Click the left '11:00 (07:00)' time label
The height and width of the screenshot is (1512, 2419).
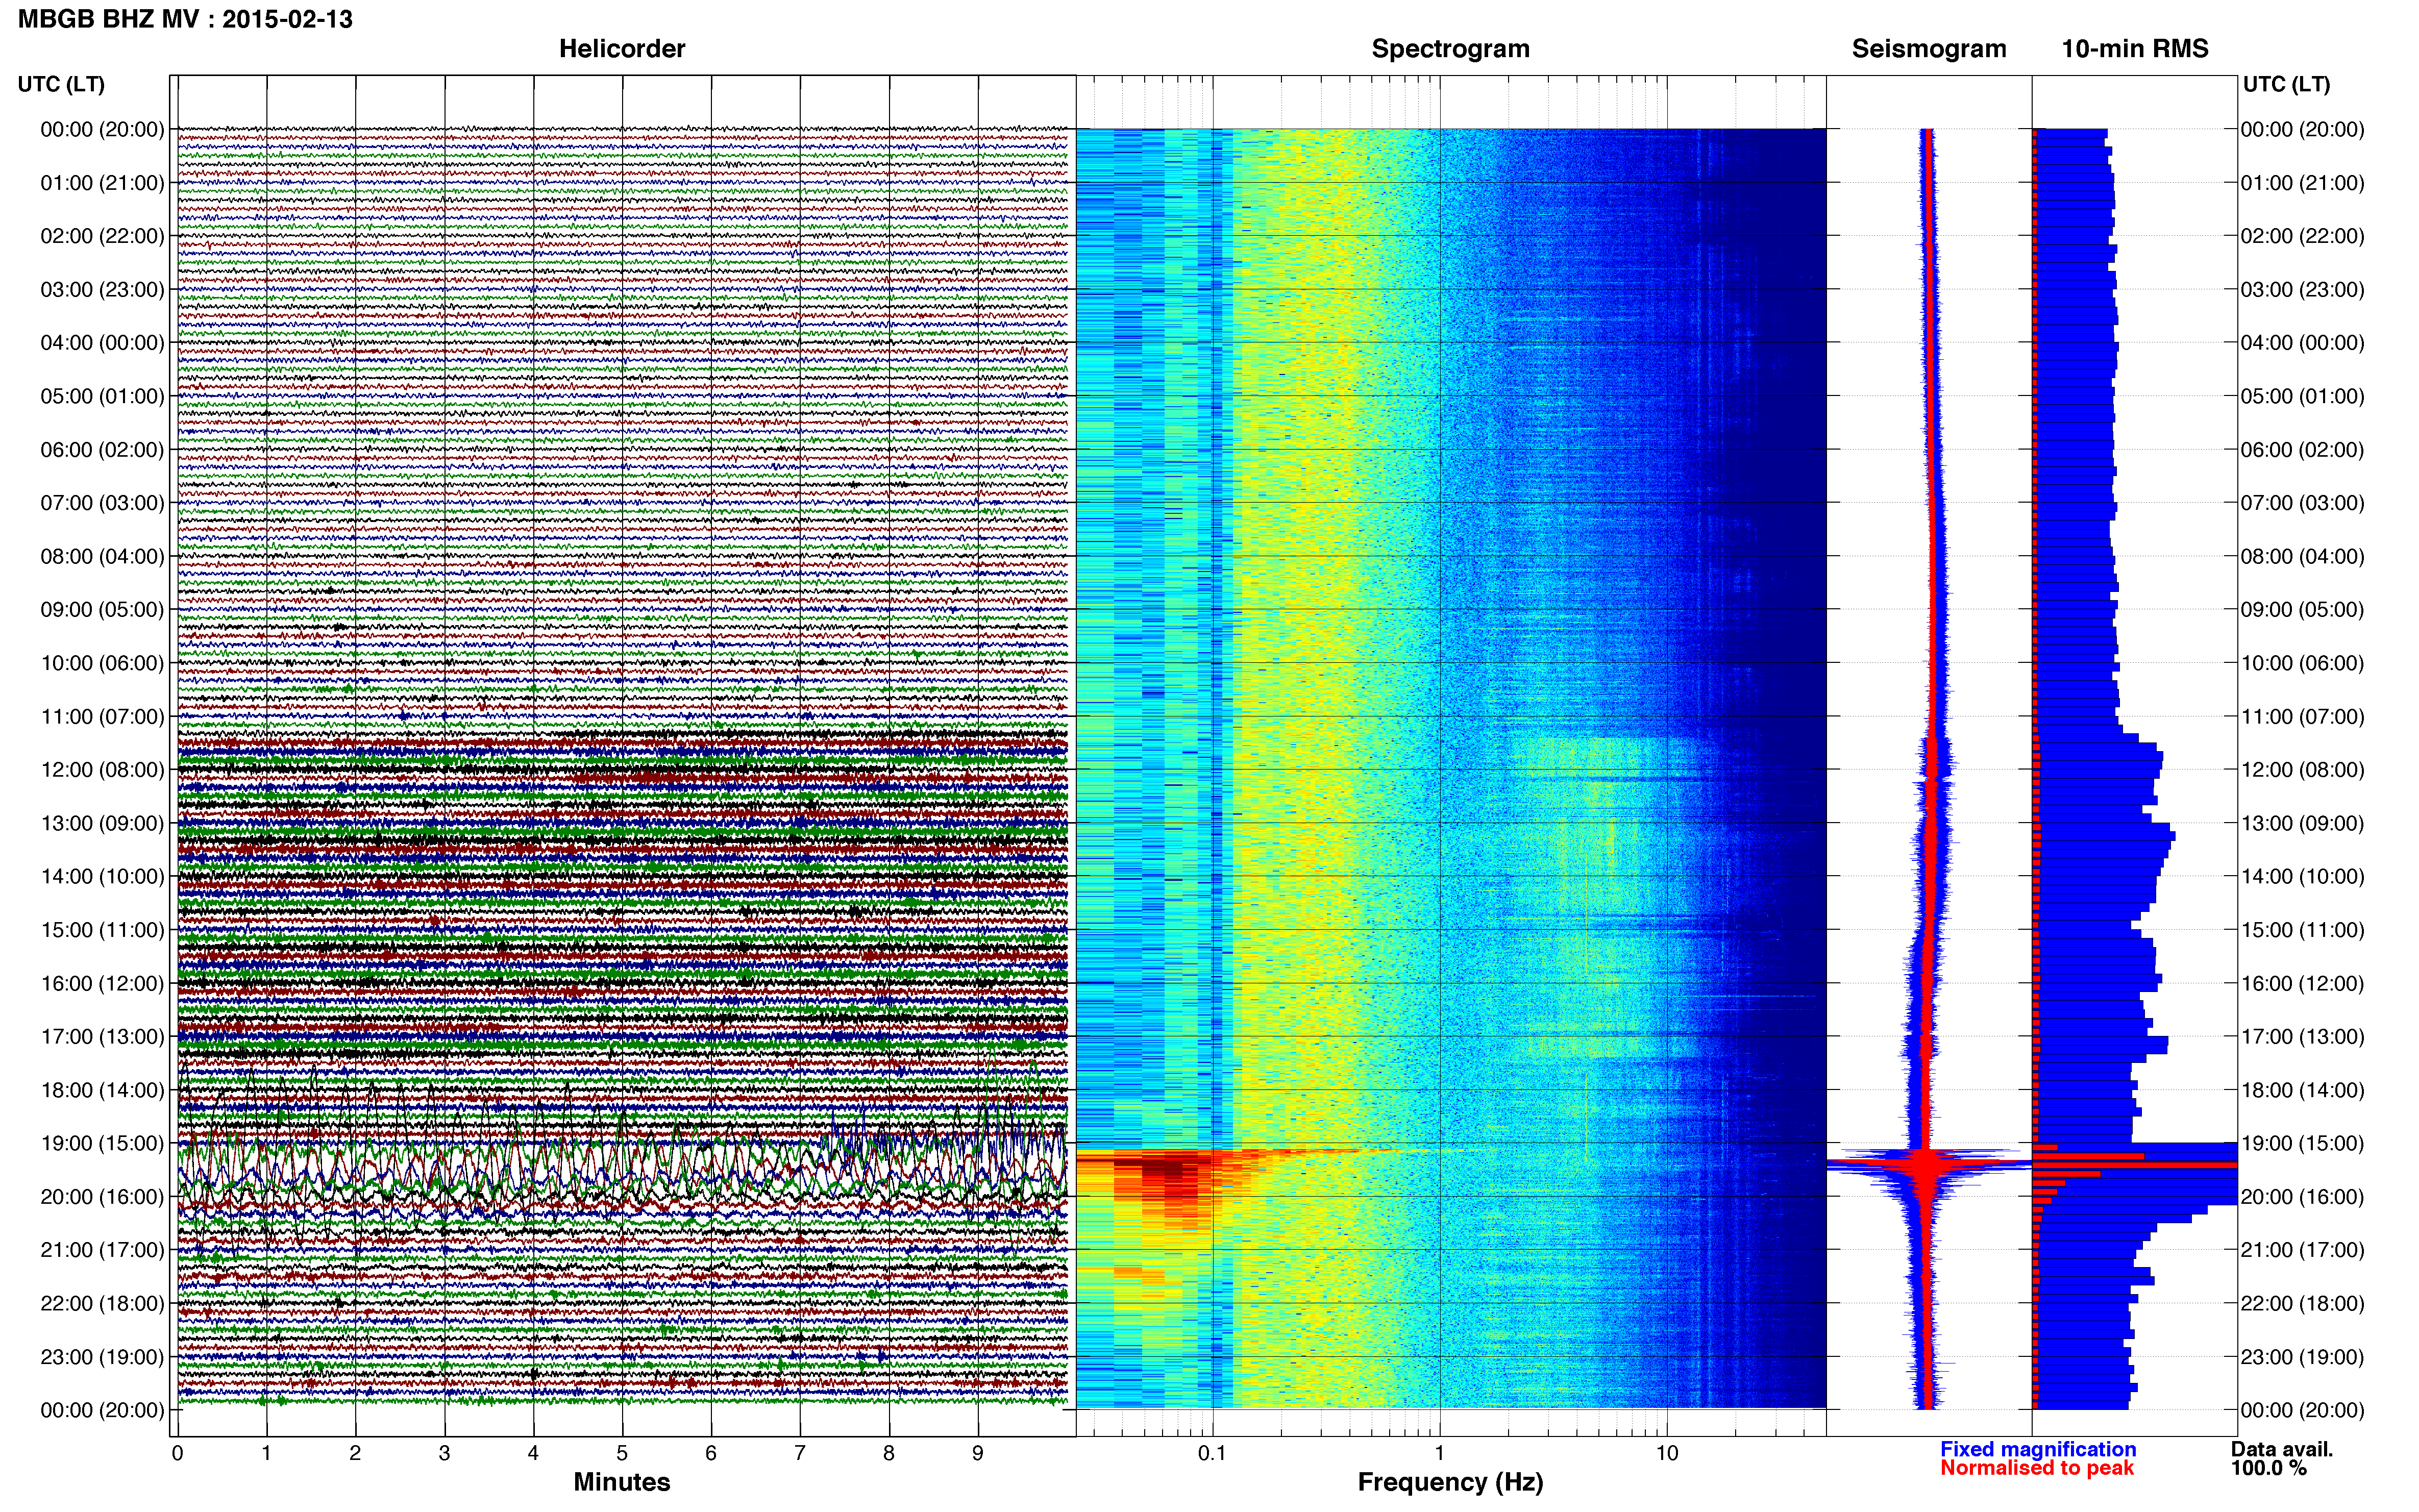[102, 717]
